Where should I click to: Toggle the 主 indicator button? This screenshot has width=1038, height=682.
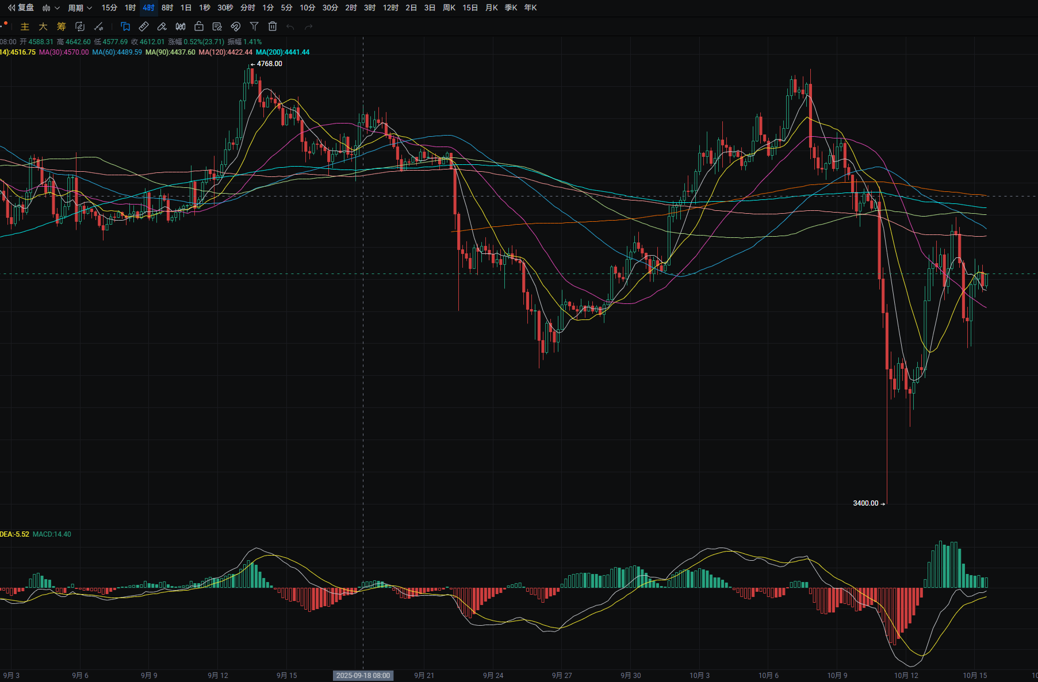coord(25,26)
